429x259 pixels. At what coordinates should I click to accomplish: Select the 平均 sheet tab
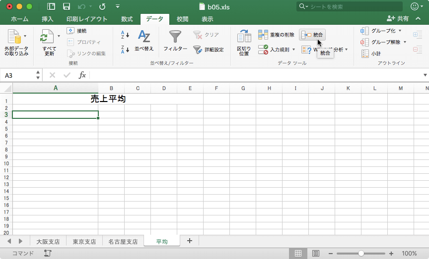tap(162, 241)
